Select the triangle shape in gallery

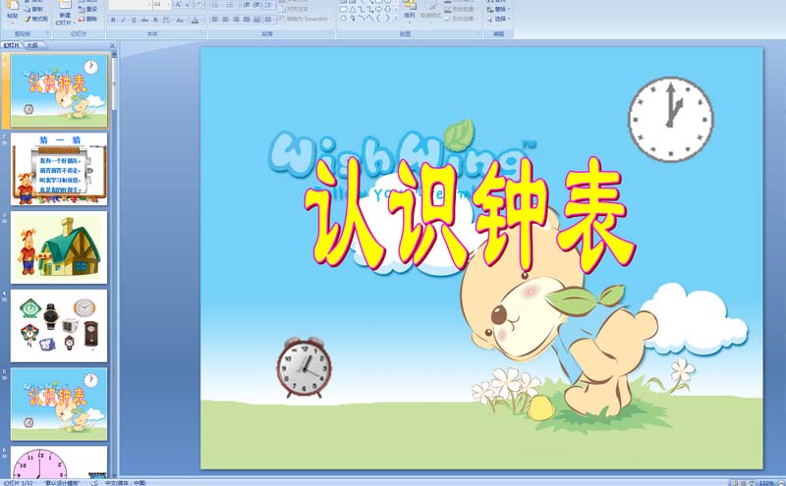tap(353, 9)
